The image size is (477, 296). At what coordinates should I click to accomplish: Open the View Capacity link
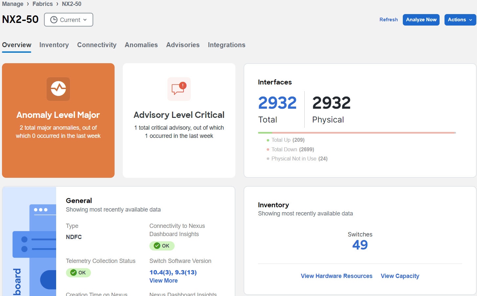[x=400, y=276]
